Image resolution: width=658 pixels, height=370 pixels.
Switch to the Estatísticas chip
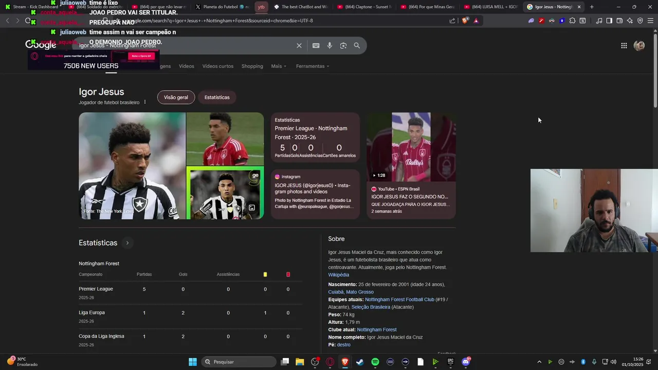point(217,97)
